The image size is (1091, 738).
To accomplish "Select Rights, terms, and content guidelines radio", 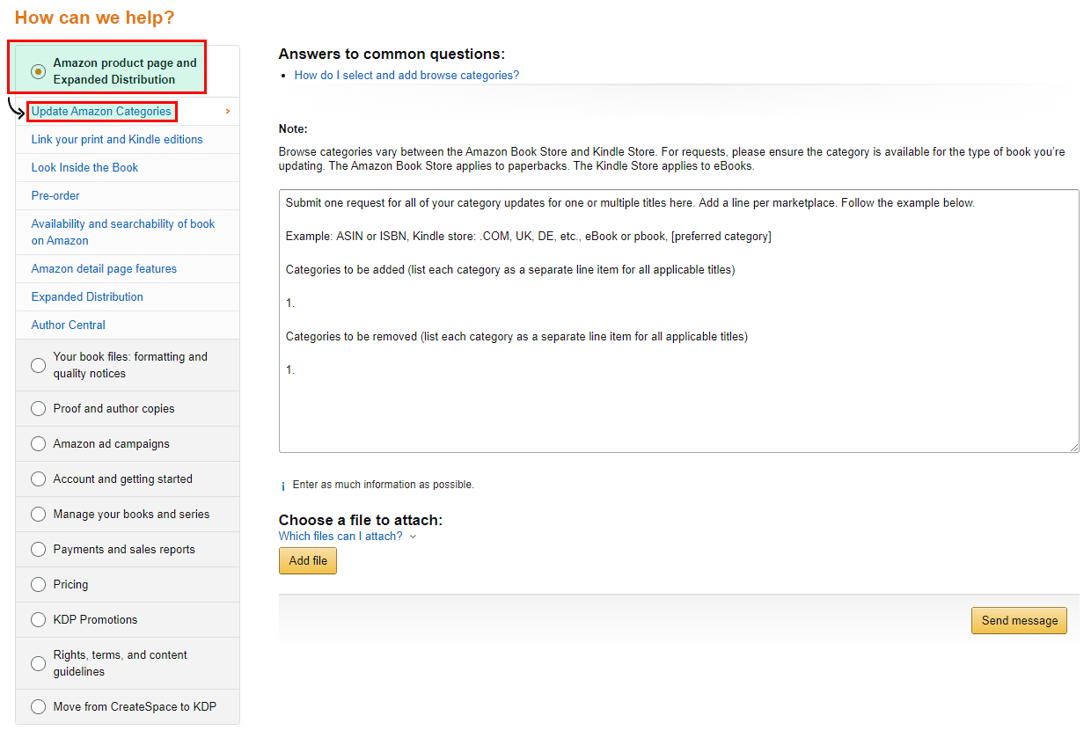I will [x=39, y=663].
